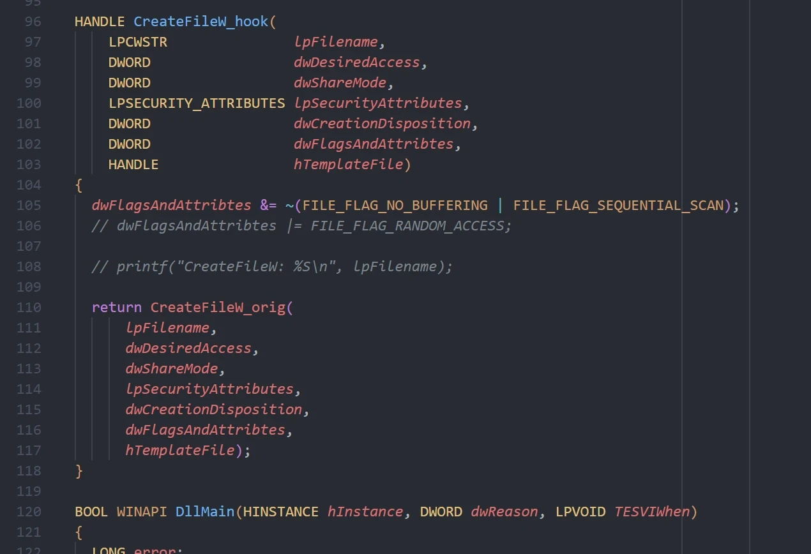Click the closing brace on line 118
The image size is (811, 554).
[79, 471]
